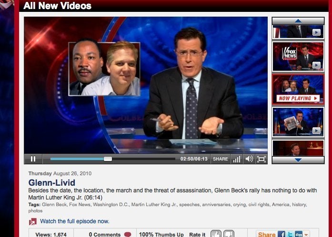The width and height of the screenshot is (332, 237).
Task: Click the Views: 1,674 counter
Action: click(x=51, y=235)
